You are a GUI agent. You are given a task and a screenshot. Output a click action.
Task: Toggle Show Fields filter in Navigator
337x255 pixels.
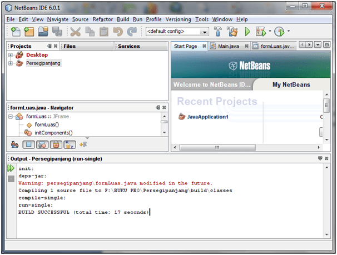29,144
